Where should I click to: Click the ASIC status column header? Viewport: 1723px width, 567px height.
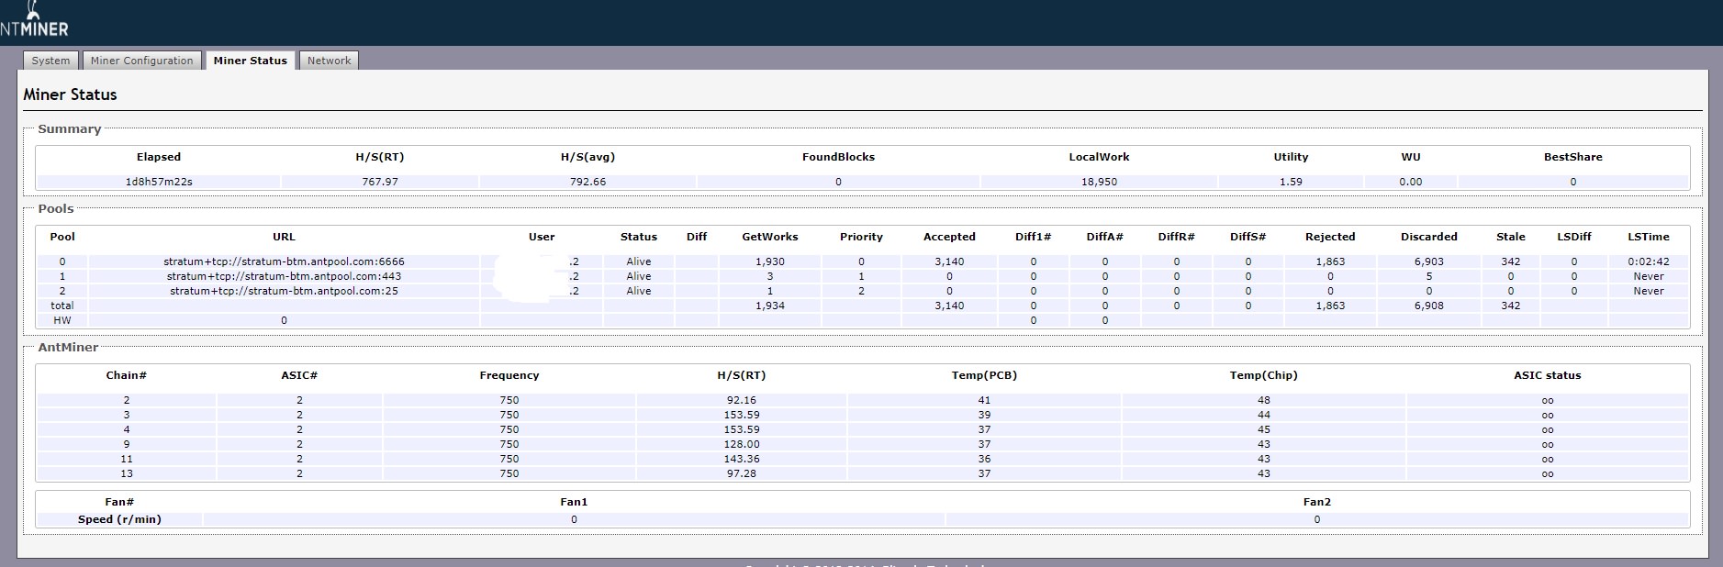point(1547,375)
